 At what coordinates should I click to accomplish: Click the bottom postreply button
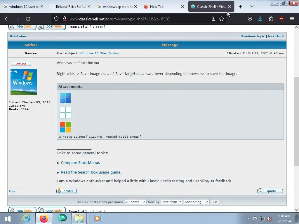(x=52, y=210)
